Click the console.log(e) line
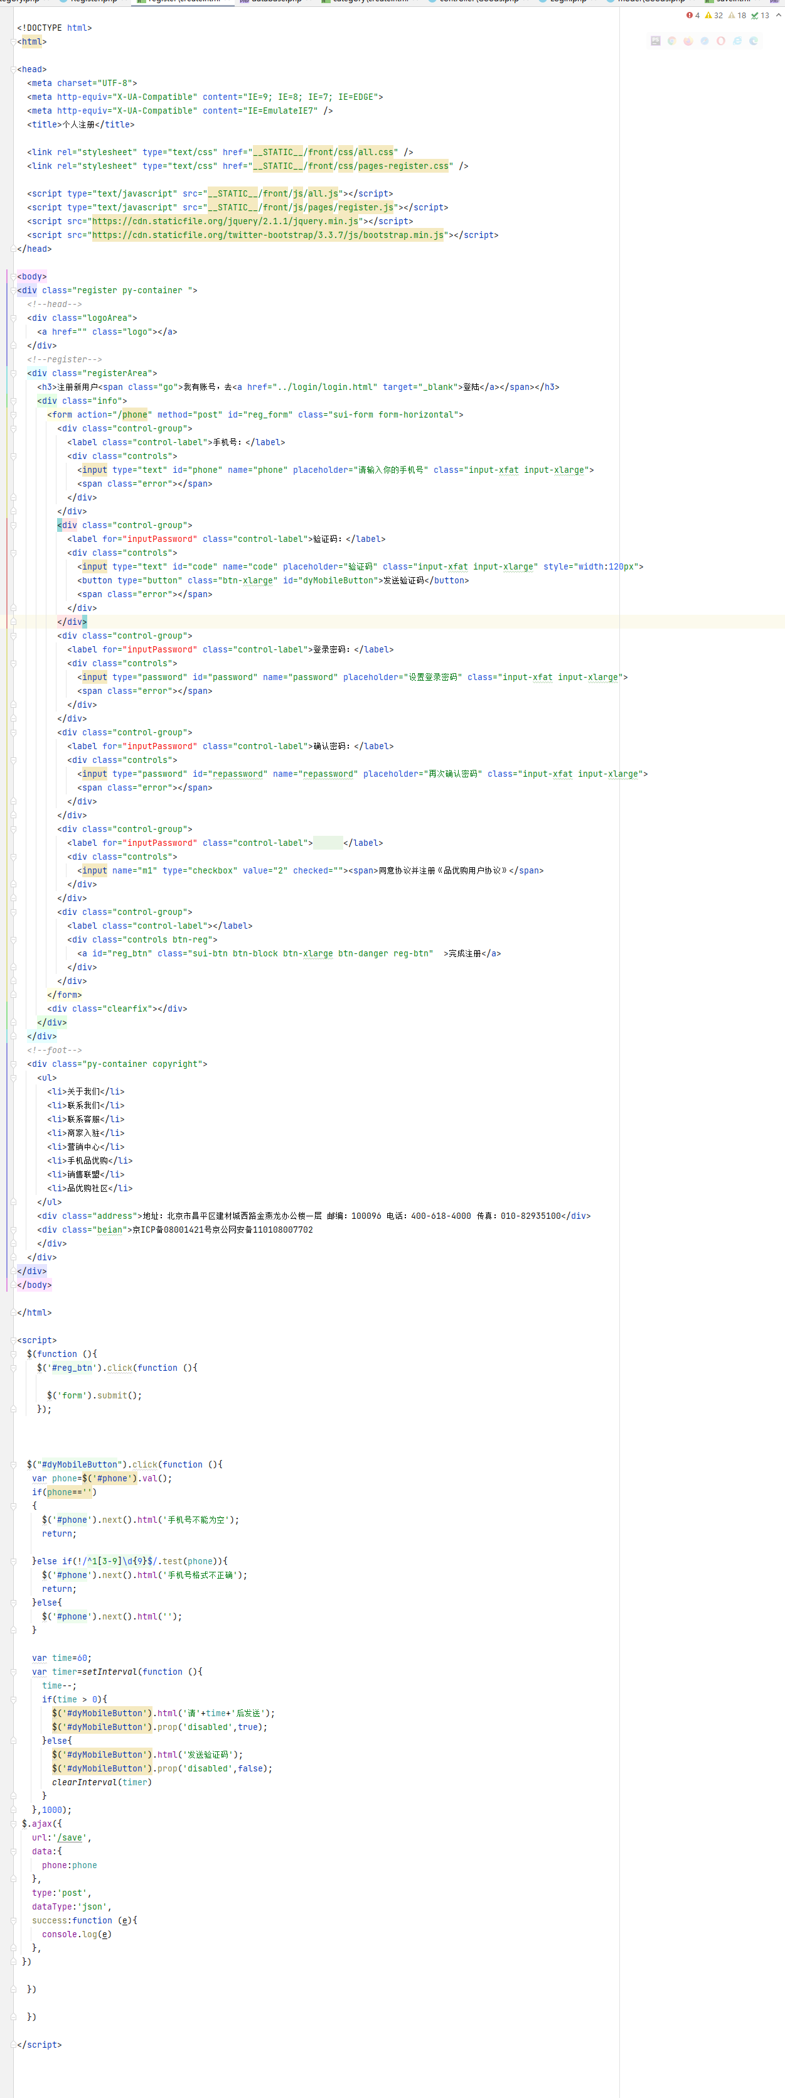Viewport: 785px width, 2098px height. (77, 1935)
